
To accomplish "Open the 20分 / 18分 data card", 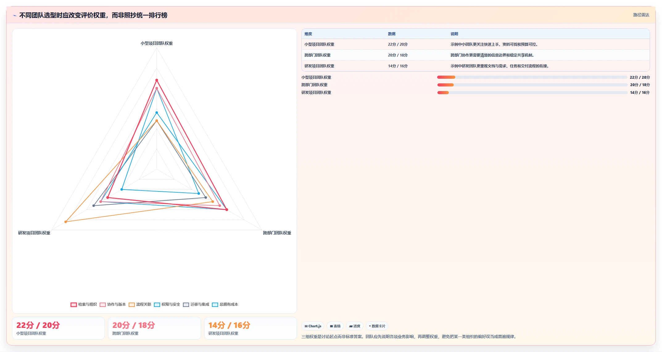I will coord(154,328).
